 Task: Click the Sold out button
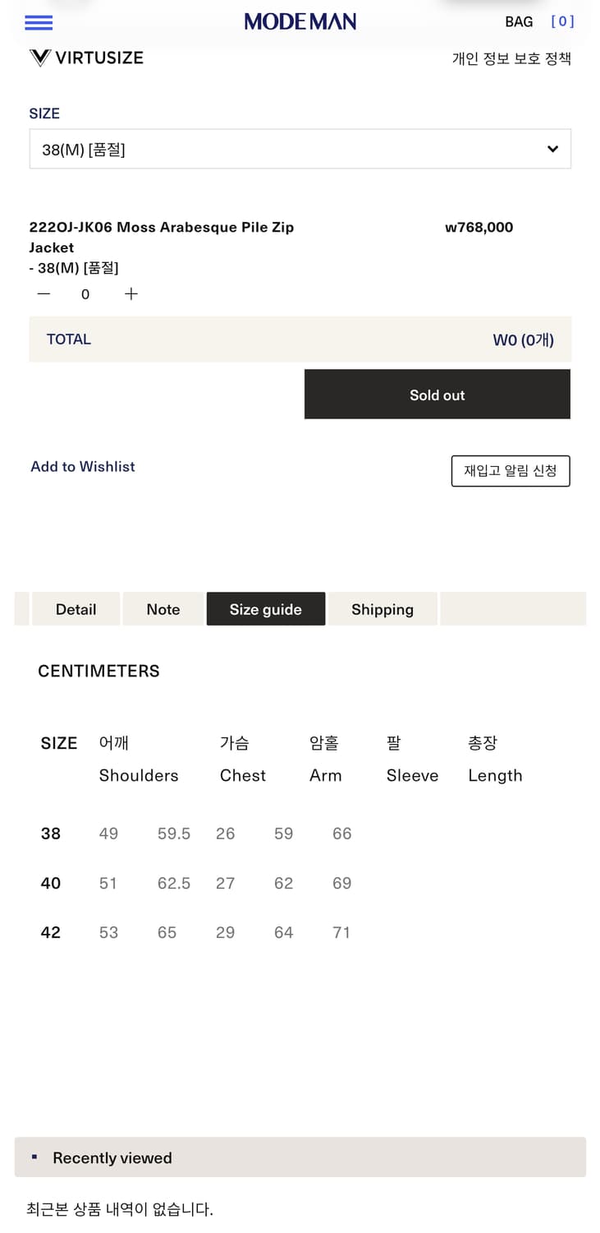click(x=437, y=395)
